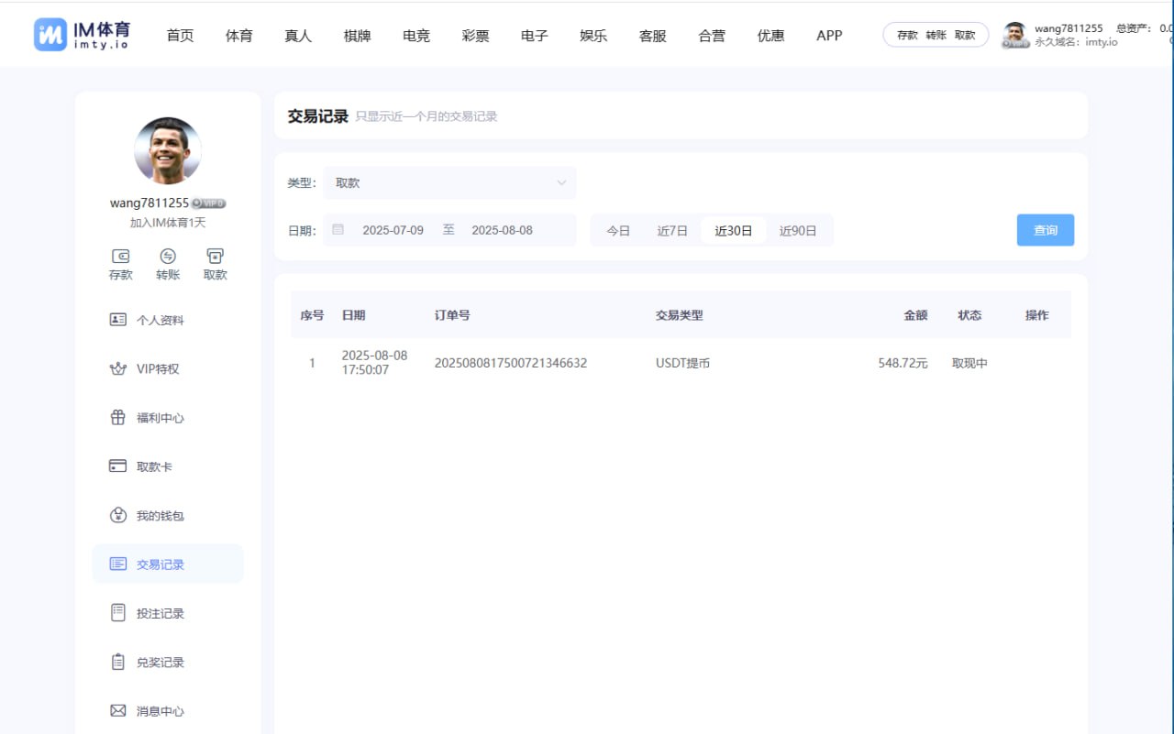The width and height of the screenshot is (1174, 734).
Task: Click the transfer (转账) icon in sidebar
Action: coord(168,256)
